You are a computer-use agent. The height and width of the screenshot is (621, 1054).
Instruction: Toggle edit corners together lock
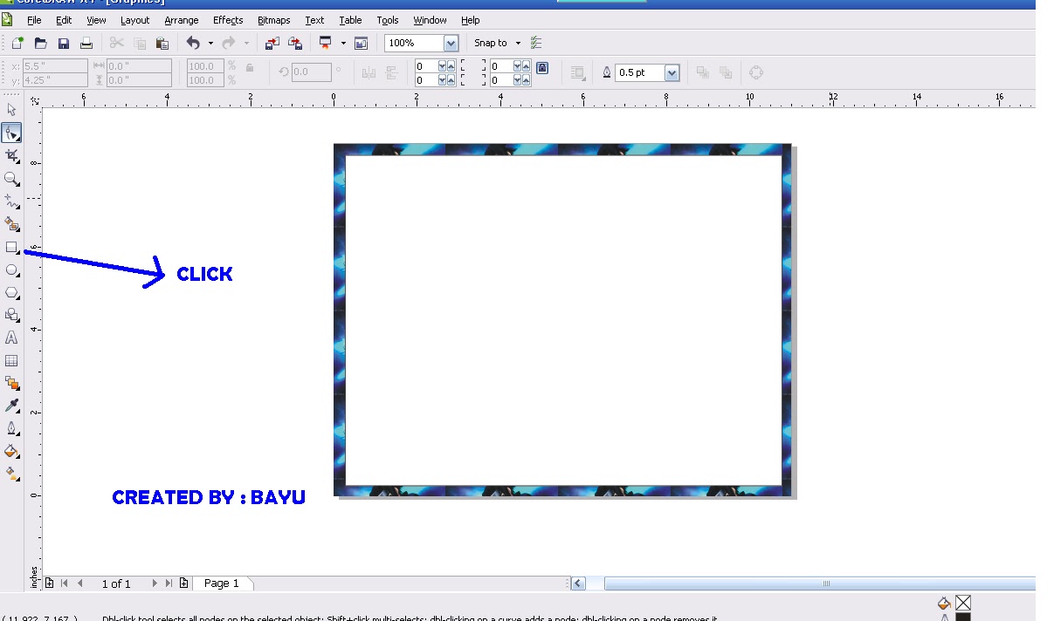(x=542, y=68)
